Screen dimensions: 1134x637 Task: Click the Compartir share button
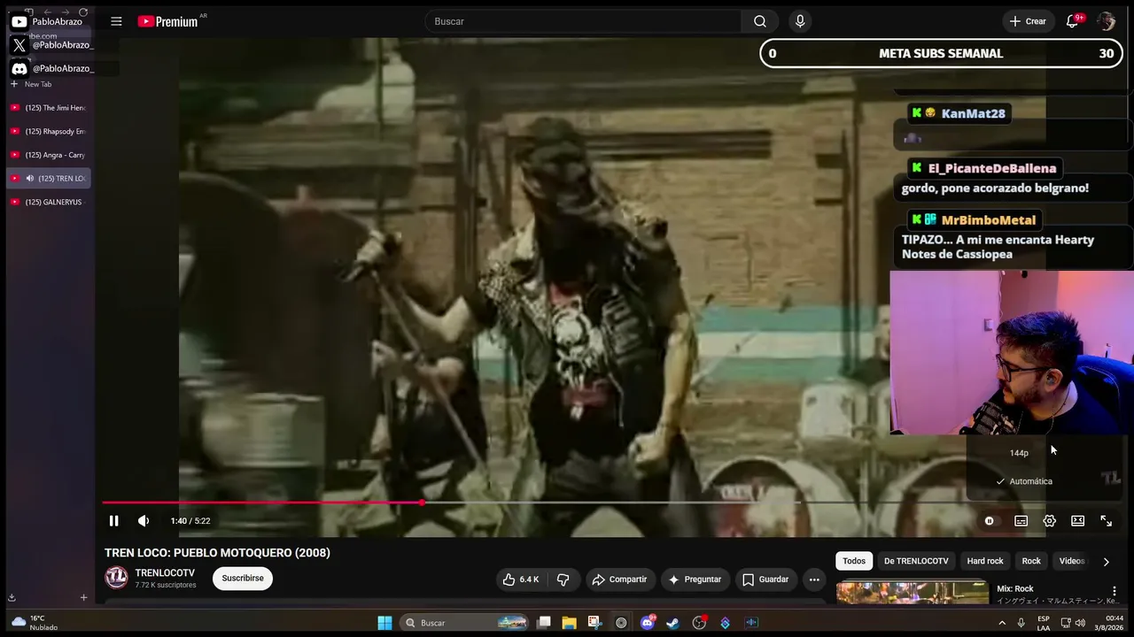(619, 579)
